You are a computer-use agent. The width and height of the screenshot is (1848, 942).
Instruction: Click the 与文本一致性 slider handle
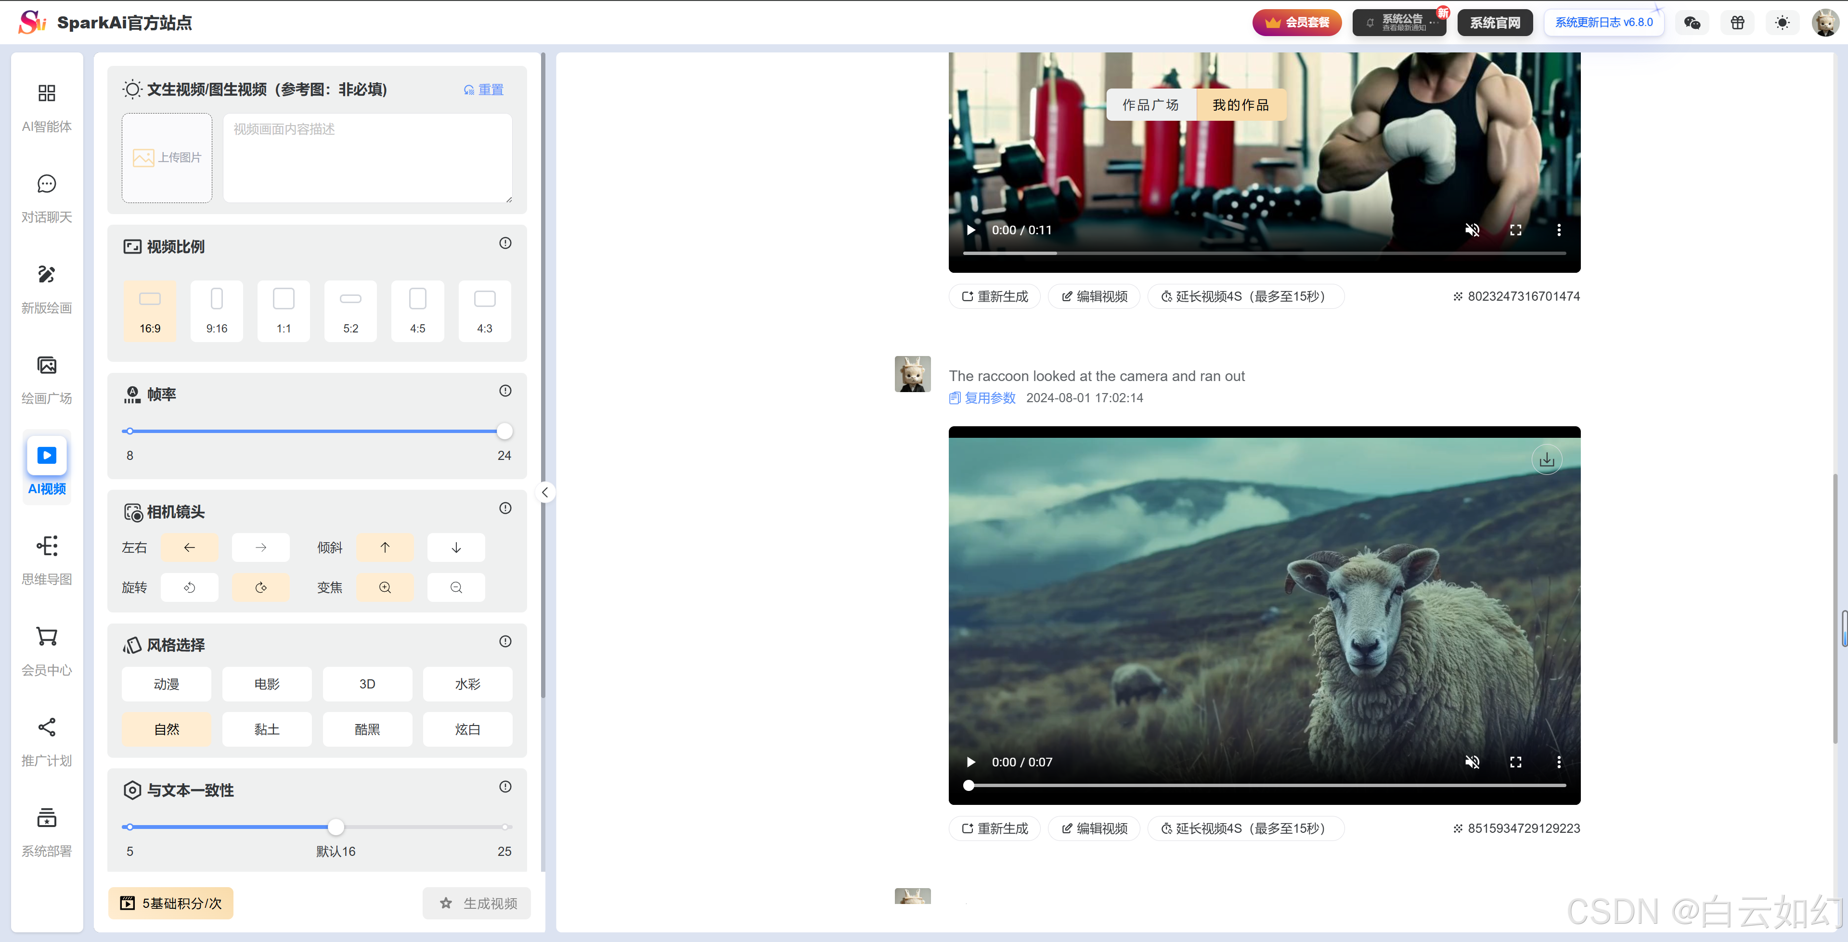click(336, 827)
